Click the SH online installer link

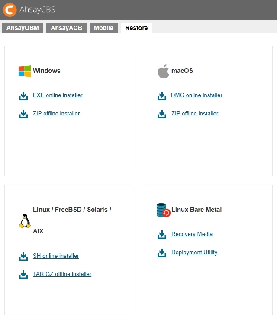click(x=56, y=256)
